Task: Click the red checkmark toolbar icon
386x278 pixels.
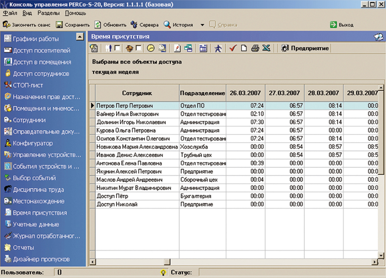Action: click(x=233, y=48)
